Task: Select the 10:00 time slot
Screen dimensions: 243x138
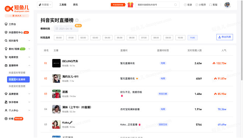Action: pyautogui.click(x=180, y=38)
